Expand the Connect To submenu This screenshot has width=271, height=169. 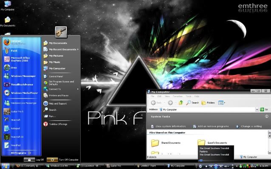[x=61, y=89]
